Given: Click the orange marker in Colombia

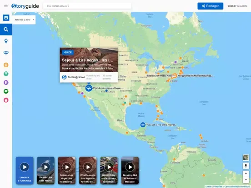Looking at the screenshot, I should (x=174, y=159).
